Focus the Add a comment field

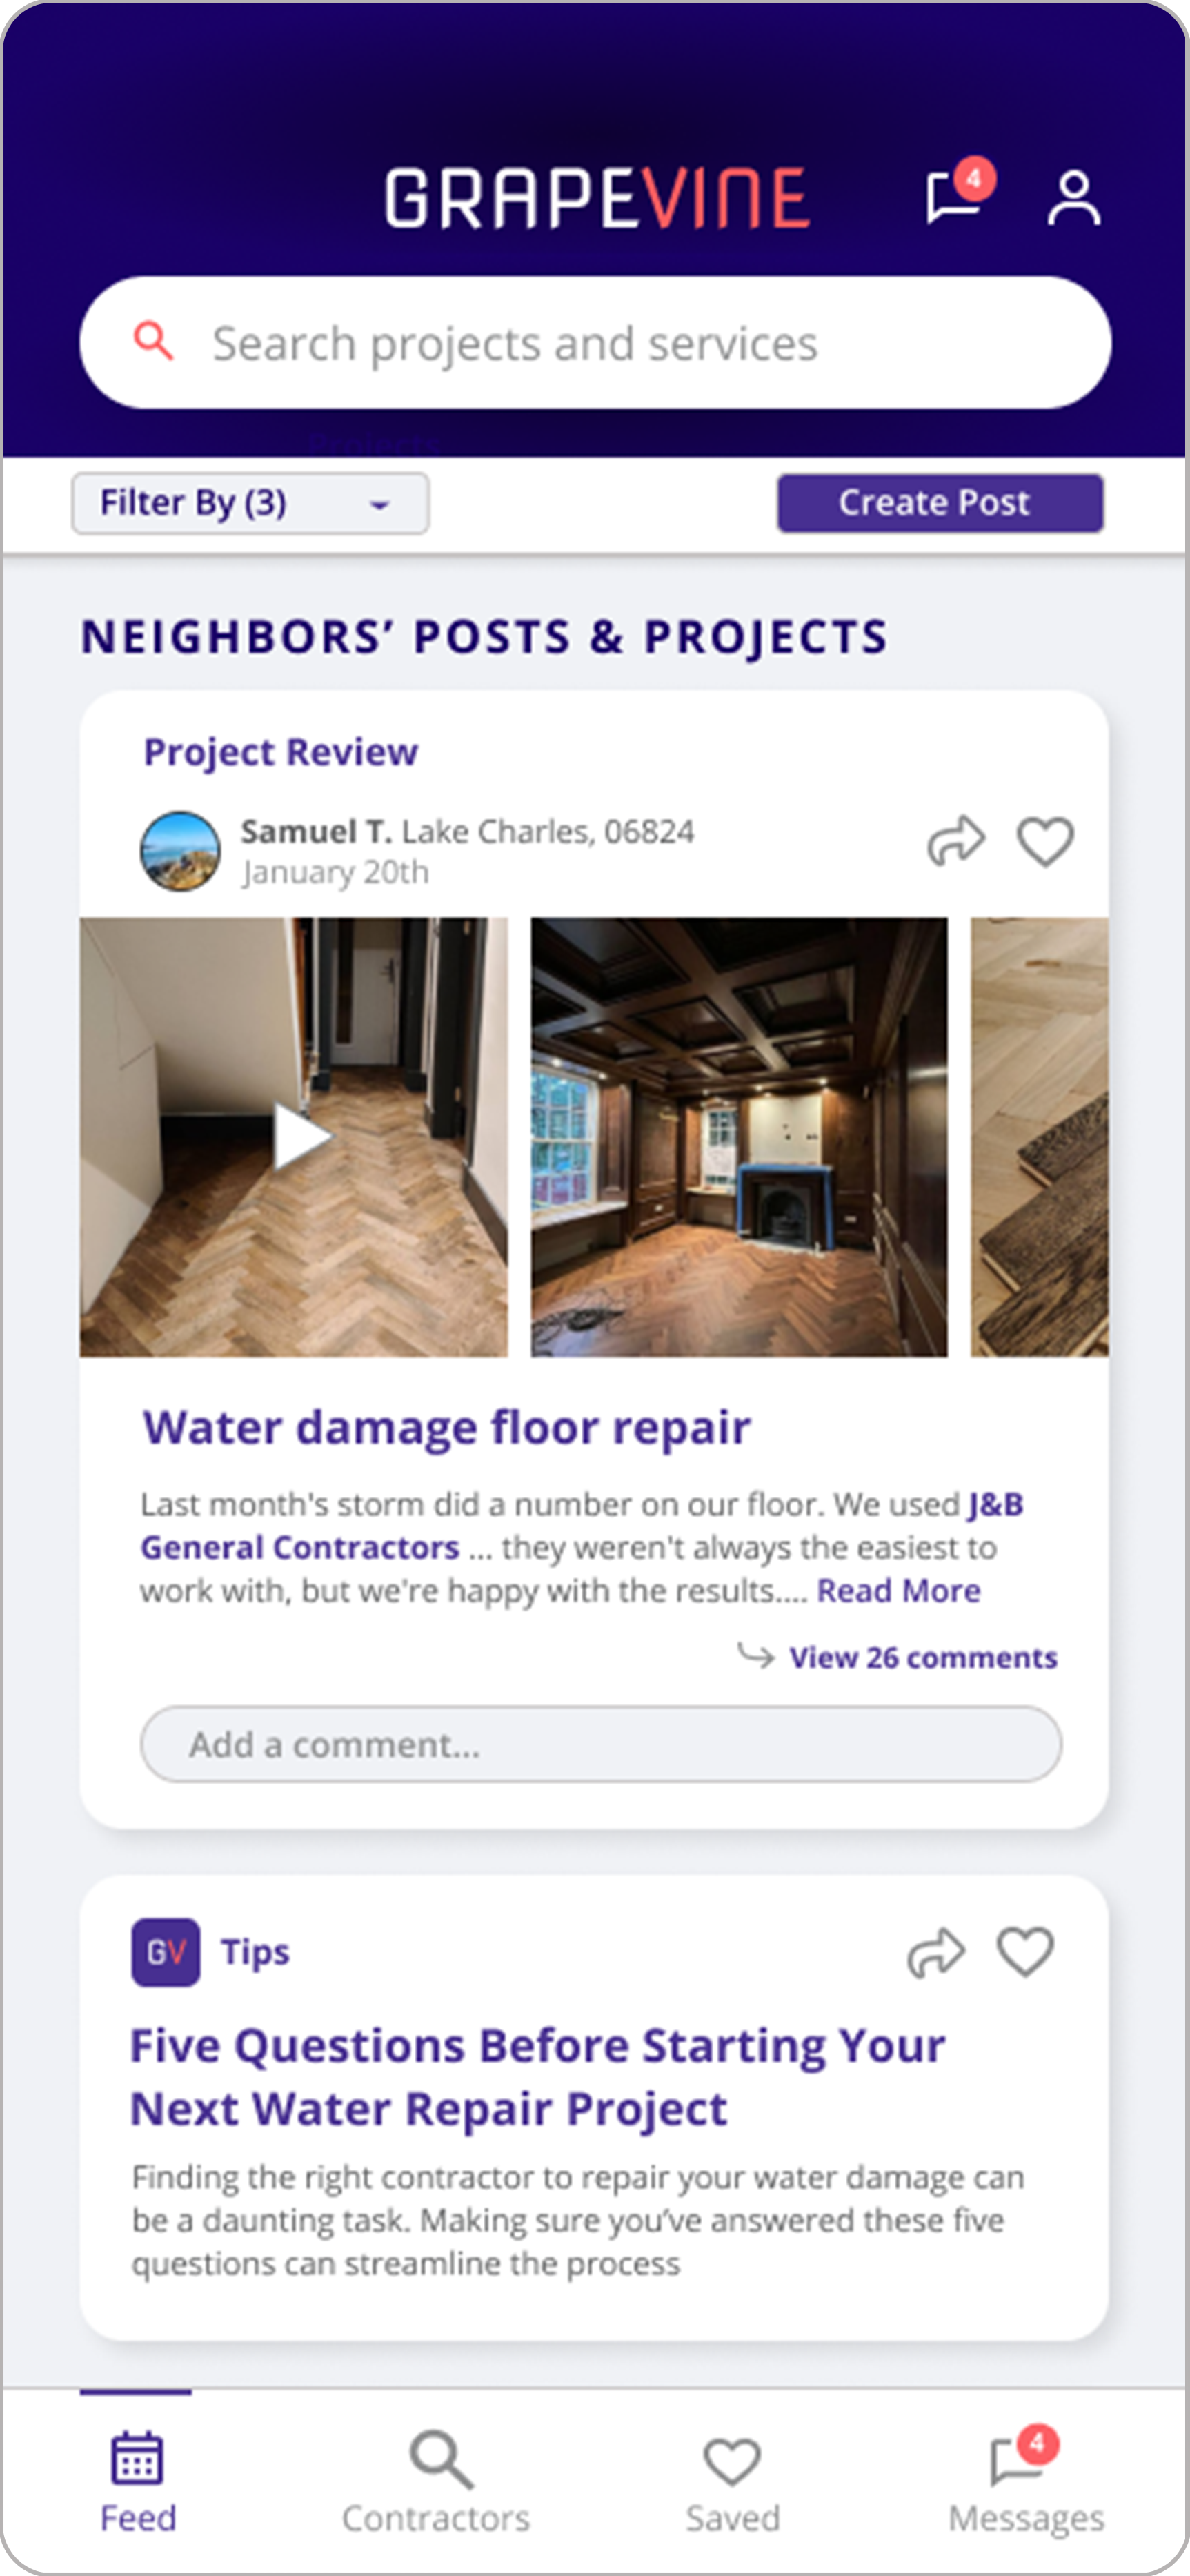601,1745
